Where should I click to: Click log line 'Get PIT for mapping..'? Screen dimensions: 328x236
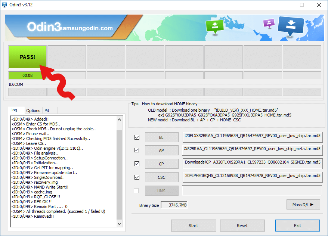(42, 168)
